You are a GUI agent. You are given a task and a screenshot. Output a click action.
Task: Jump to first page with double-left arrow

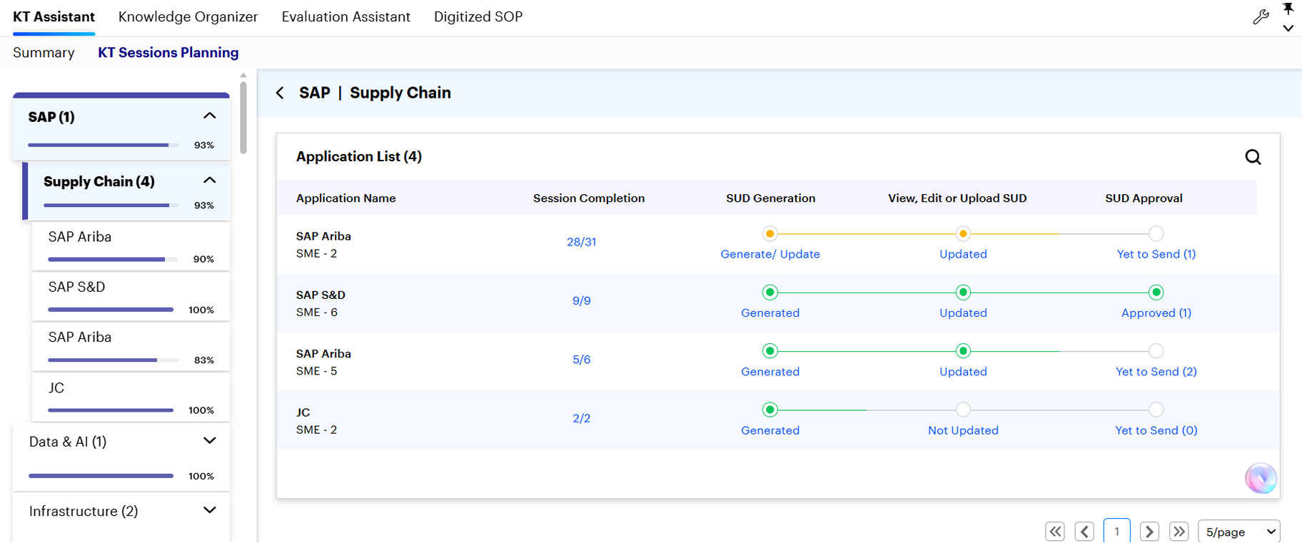tap(1055, 532)
